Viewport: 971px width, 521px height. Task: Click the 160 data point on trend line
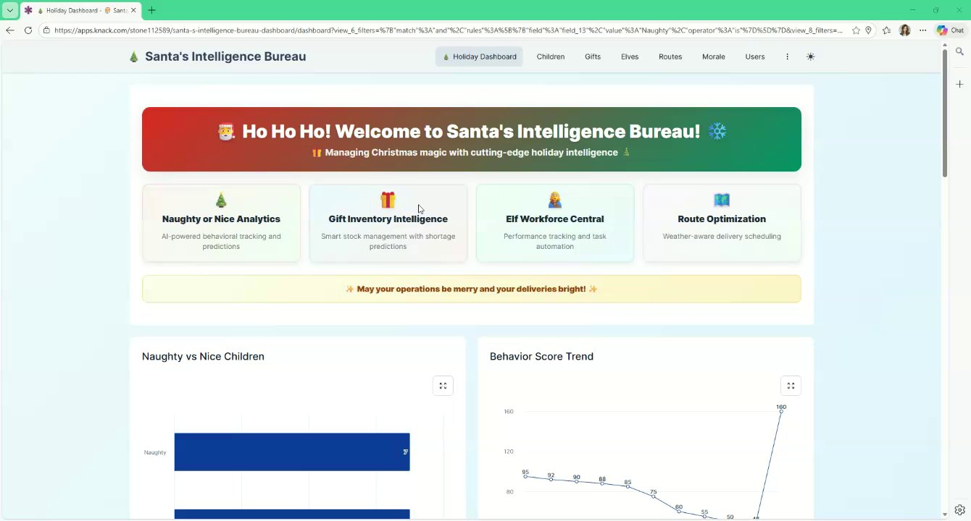pyautogui.click(x=781, y=411)
